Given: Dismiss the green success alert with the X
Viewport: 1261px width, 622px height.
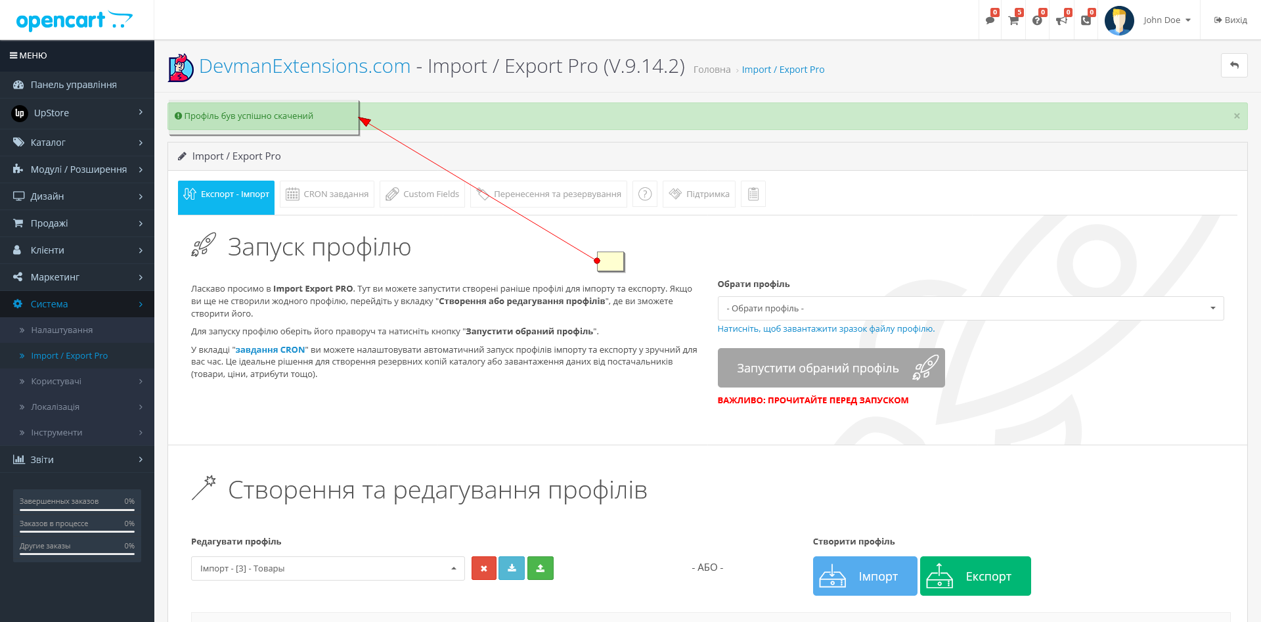Looking at the screenshot, I should coord(1237,116).
